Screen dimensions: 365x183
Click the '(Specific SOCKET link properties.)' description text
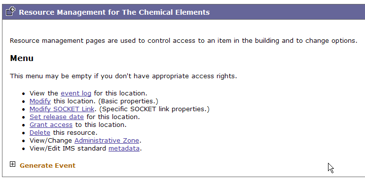click(154, 109)
